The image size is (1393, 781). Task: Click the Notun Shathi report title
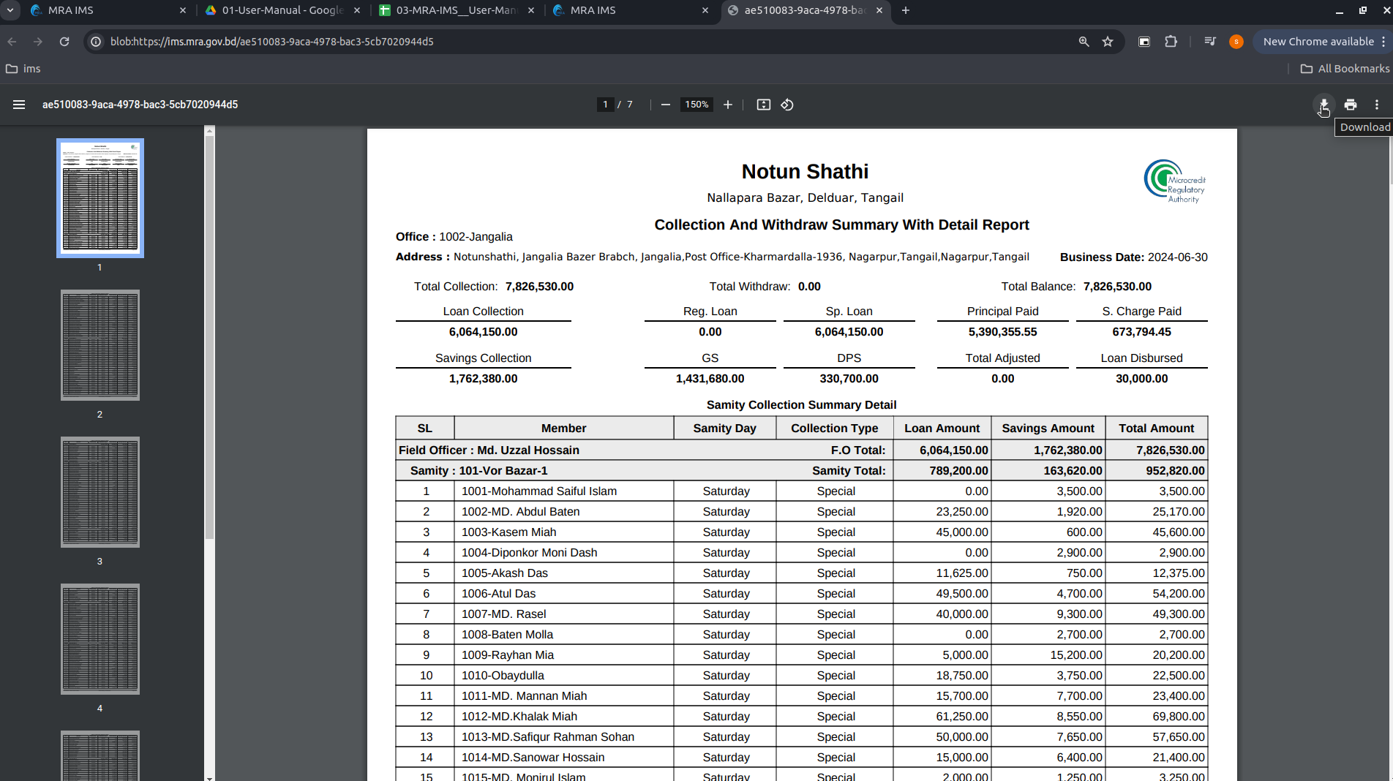point(805,171)
